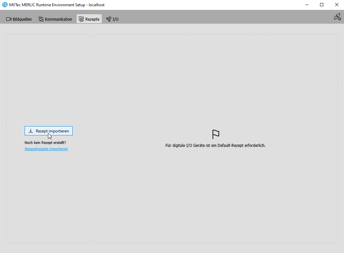Click the connection status icon at top right
The width and height of the screenshot is (344, 253).
click(337, 17)
